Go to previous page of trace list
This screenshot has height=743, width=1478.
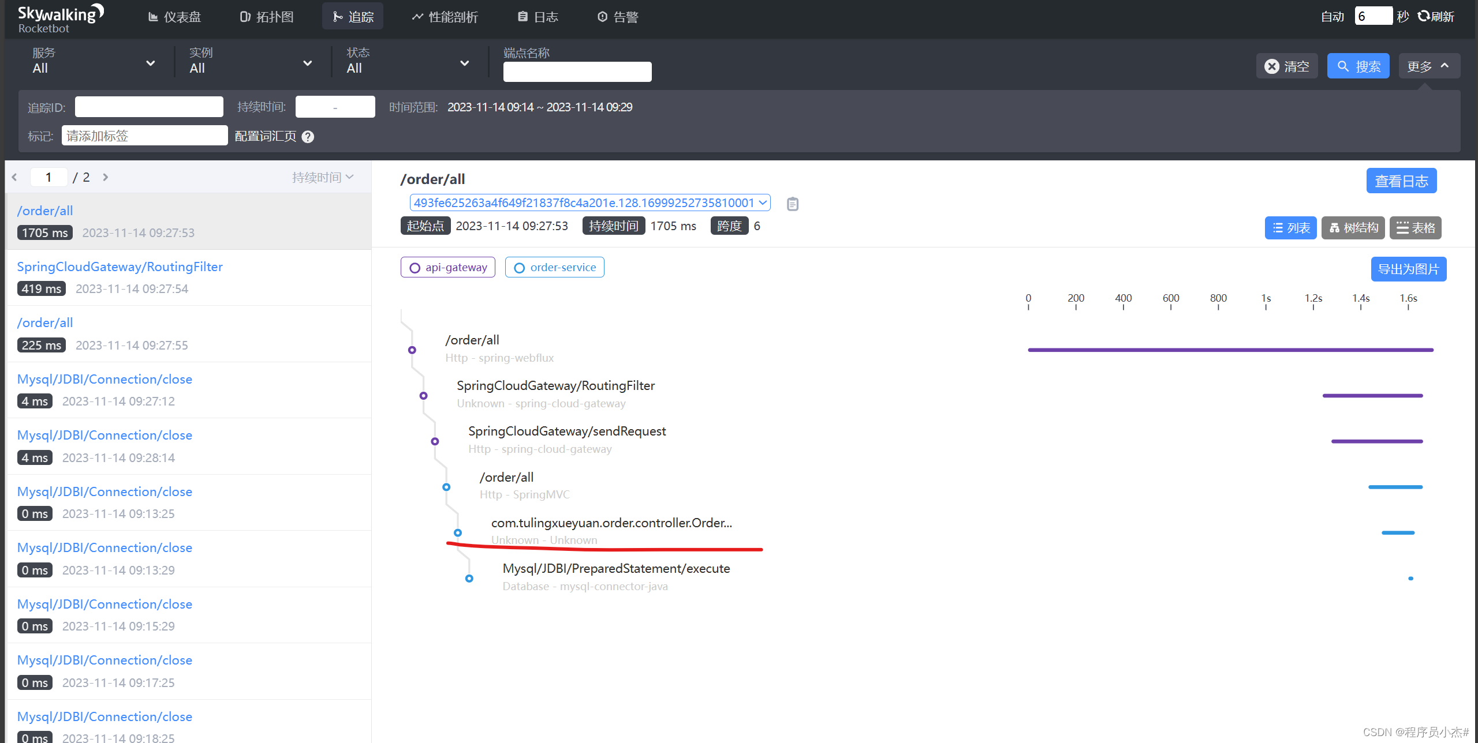click(14, 177)
